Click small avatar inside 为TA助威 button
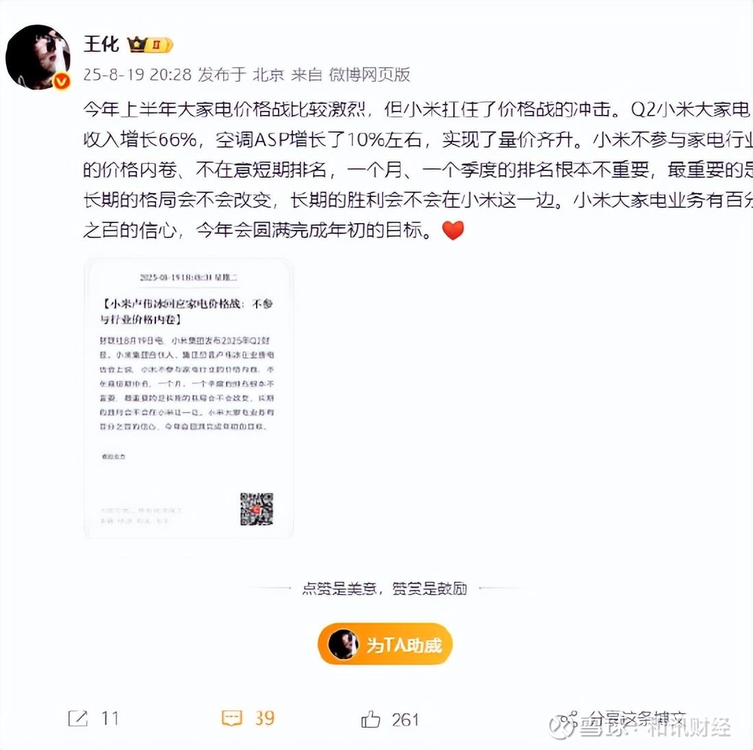The height and width of the screenshot is (750, 753). tap(343, 644)
